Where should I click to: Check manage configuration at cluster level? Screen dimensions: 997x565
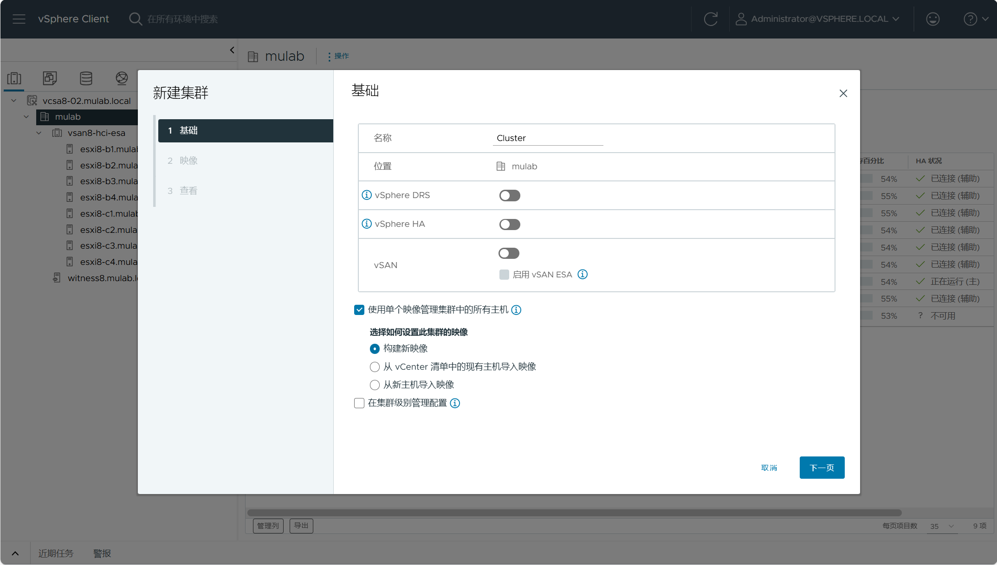[x=359, y=403]
